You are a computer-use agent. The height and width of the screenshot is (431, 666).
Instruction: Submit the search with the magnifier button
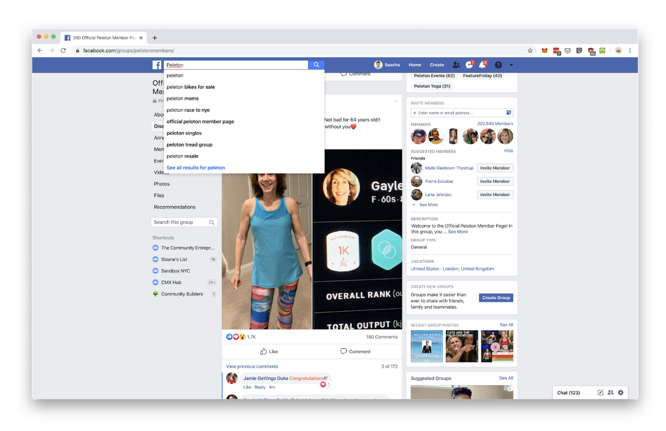tap(316, 65)
